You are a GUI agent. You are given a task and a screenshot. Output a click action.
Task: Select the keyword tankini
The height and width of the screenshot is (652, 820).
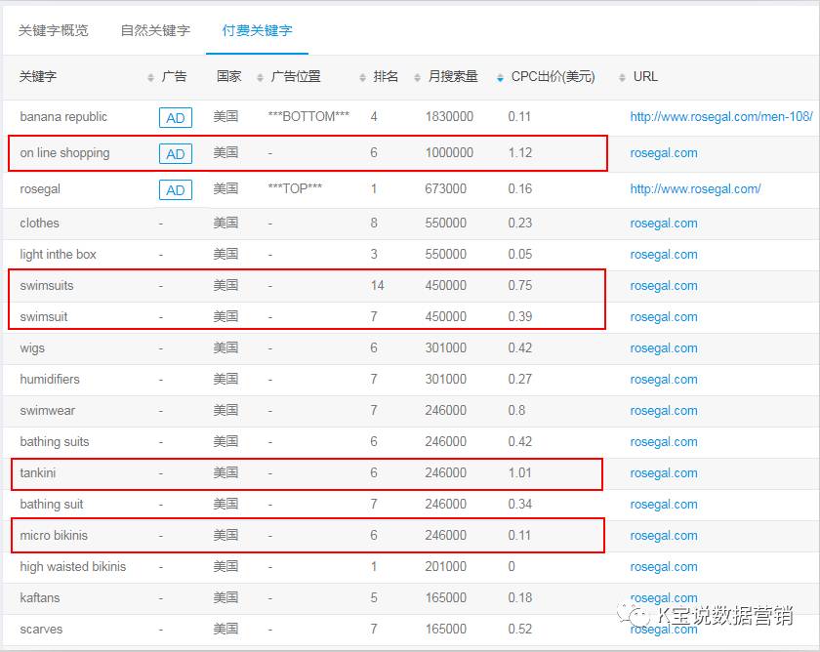tap(38, 473)
